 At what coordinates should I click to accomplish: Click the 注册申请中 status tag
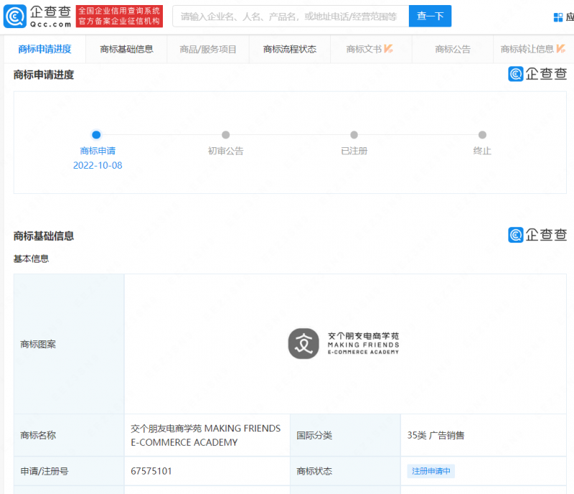coord(431,471)
